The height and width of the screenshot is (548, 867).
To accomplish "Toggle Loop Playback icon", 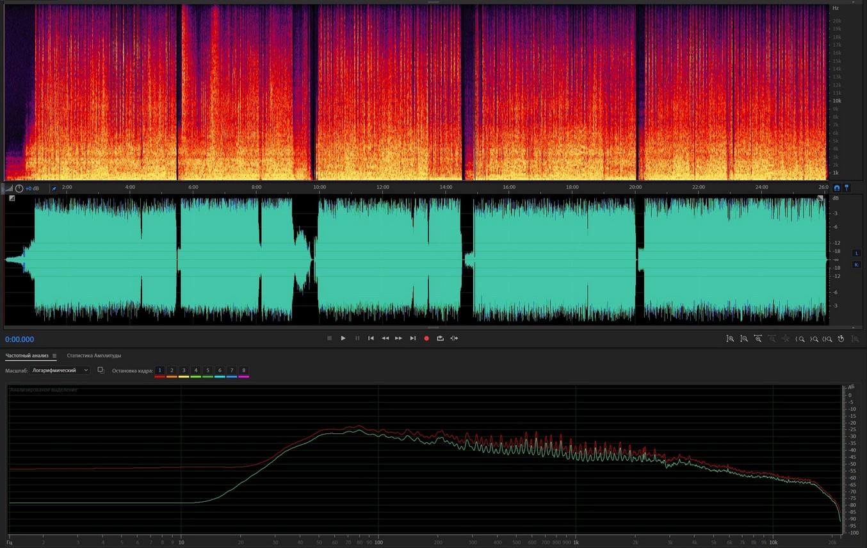I will (x=440, y=338).
